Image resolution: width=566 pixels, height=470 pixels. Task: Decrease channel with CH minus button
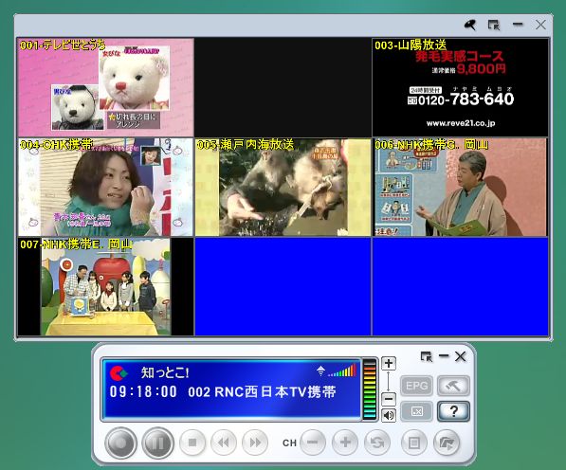(x=313, y=443)
